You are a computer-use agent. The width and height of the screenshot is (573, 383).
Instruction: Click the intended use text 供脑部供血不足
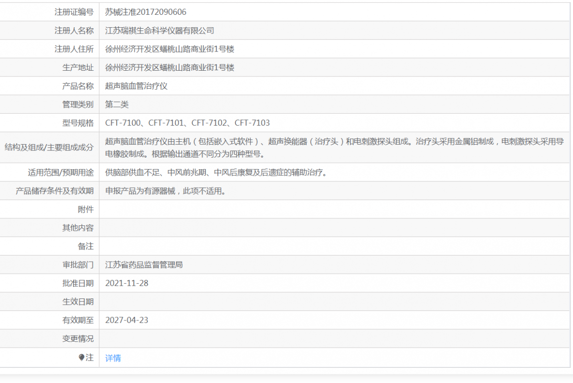(216, 172)
